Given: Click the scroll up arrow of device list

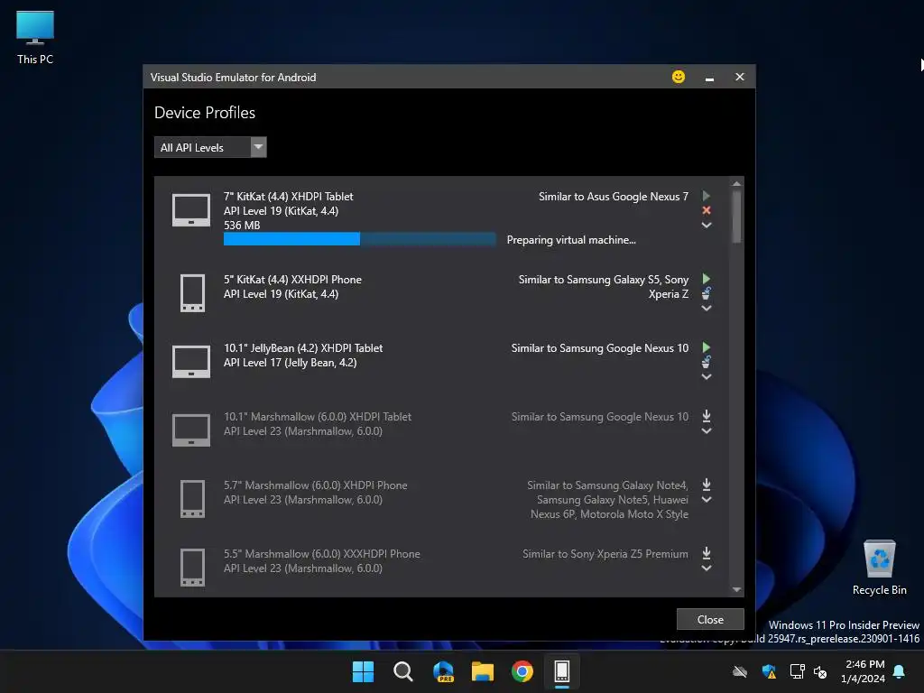Looking at the screenshot, I should [736, 184].
